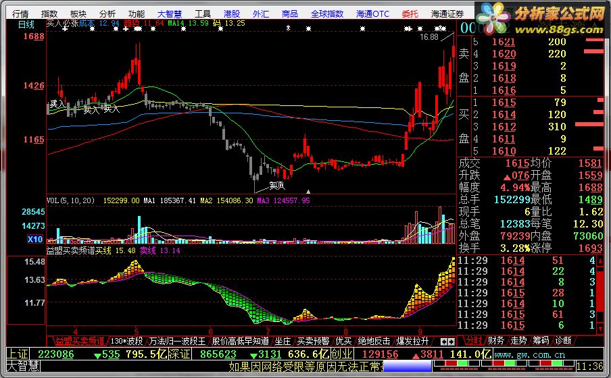Select sell level 5 price 1621
Image resolution: width=611 pixels, height=378 pixels.
504,42
